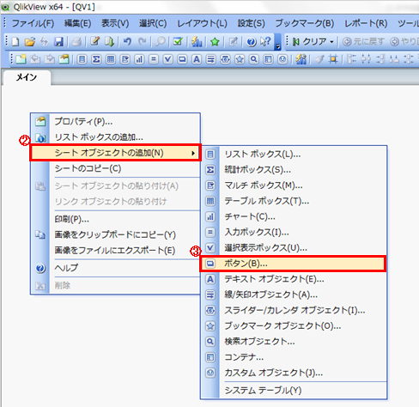Screen dimensions: 419x407
Task: Select システム テーブル(Y) in submenu
Action: click(294, 391)
